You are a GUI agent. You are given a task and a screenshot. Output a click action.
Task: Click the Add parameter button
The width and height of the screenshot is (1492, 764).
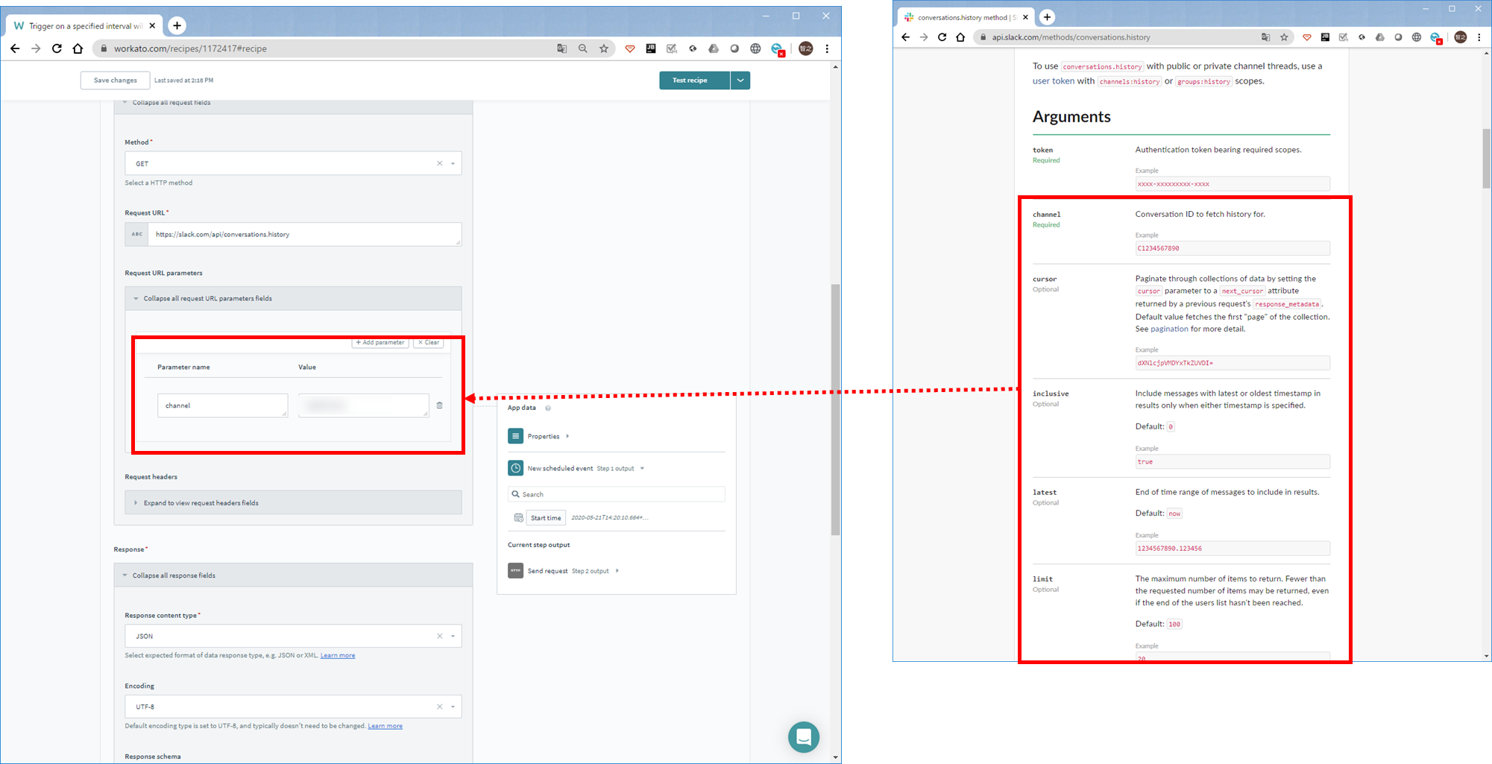click(x=380, y=342)
